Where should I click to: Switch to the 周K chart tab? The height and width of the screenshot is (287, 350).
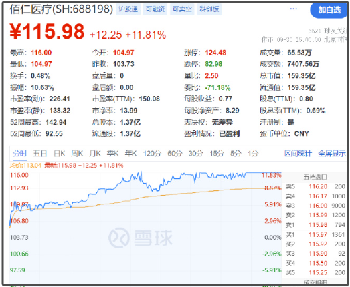(77, 154)
